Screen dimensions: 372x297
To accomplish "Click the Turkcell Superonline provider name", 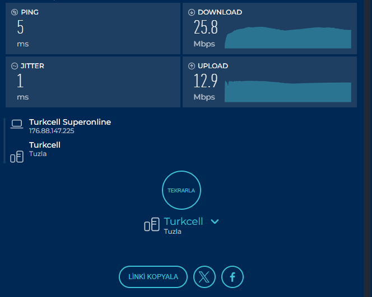I will pyautogui.click(x=70, y=122).
